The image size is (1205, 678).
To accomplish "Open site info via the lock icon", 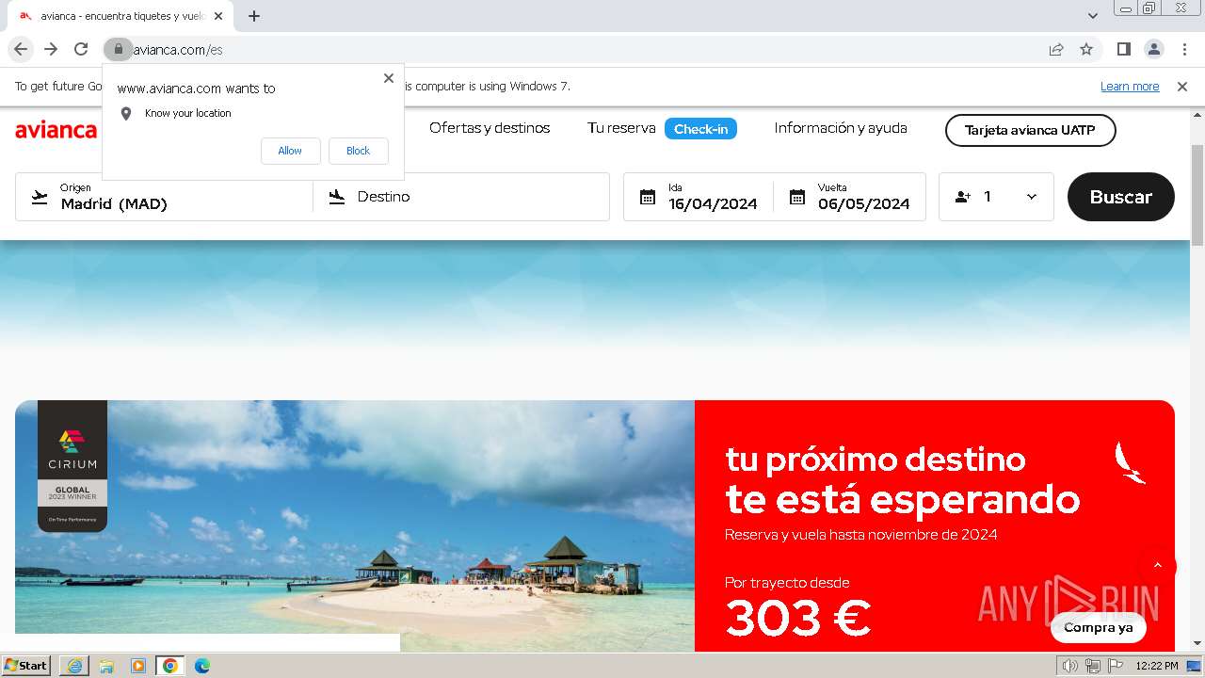I will [x=118, y=49].
